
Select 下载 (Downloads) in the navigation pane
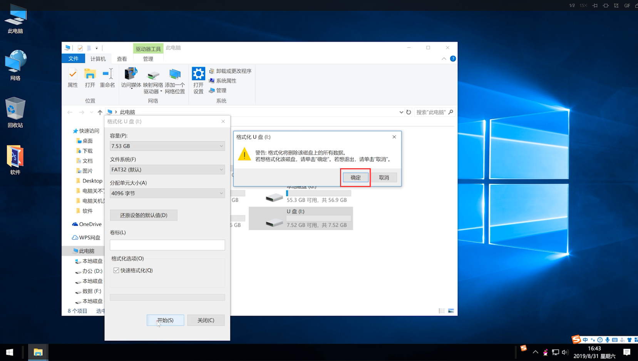[x=84, y=151]
